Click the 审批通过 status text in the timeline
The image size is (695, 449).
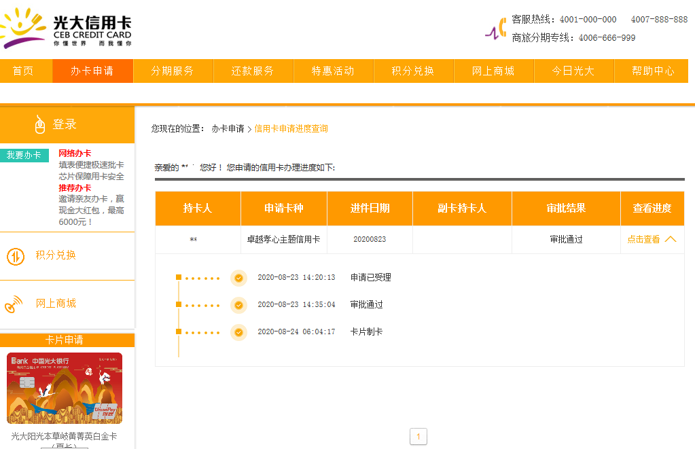367,304
